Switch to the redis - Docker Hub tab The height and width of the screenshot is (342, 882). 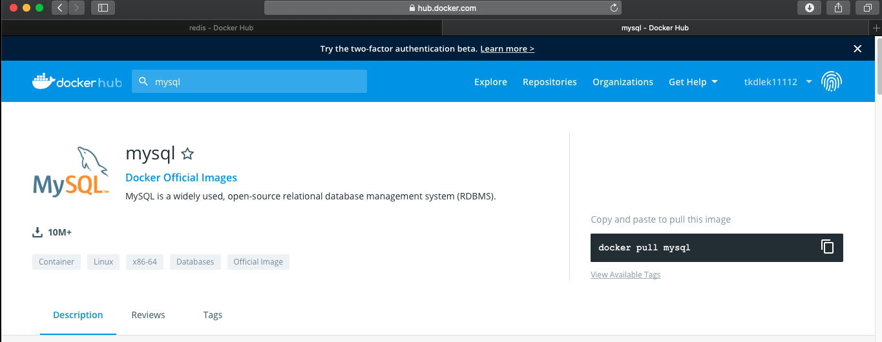click(x=222, y=28)
